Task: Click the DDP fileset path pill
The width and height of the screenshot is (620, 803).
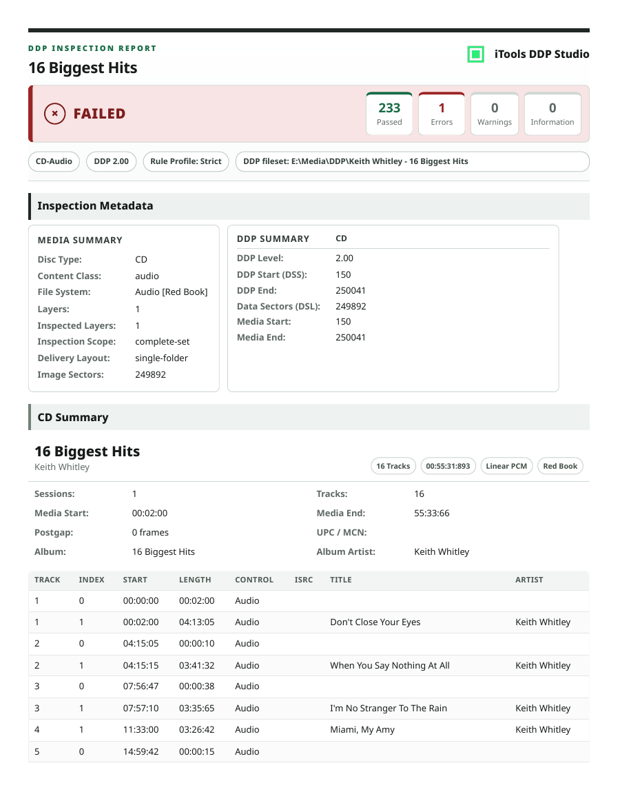Action: 412,161
